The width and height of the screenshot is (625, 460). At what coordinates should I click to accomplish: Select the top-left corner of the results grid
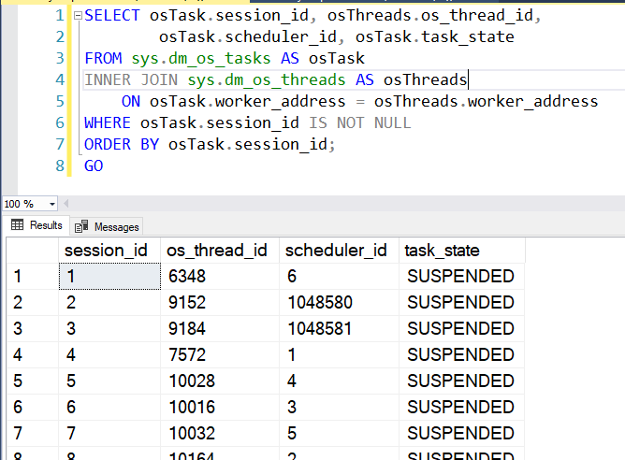tap(33, 251)
